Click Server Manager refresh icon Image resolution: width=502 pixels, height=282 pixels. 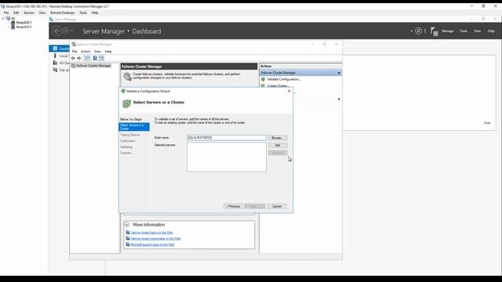(x=418, y=31)
